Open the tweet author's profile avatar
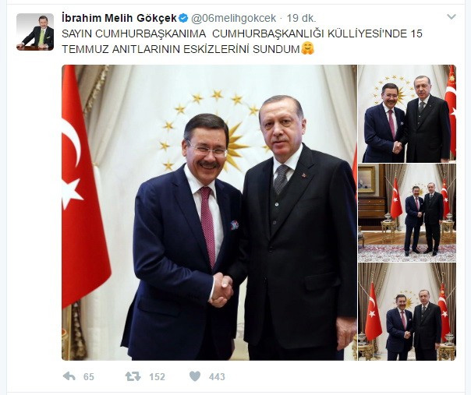This screenshot has height=395, width=471. click(35, 32)
